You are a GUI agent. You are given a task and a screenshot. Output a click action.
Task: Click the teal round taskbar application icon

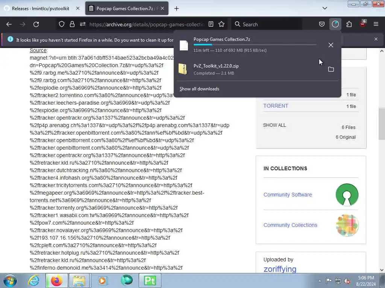click(127, 280)
